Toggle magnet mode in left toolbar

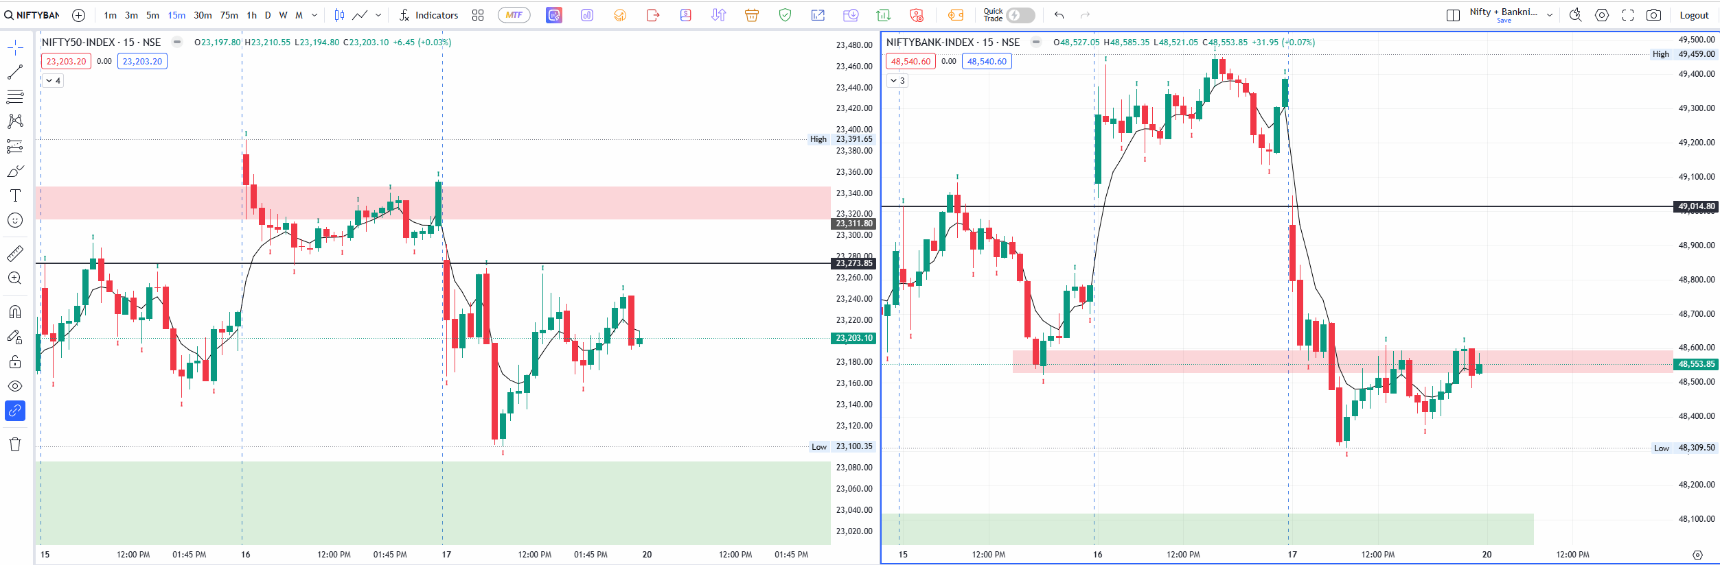tap(15, 312)
